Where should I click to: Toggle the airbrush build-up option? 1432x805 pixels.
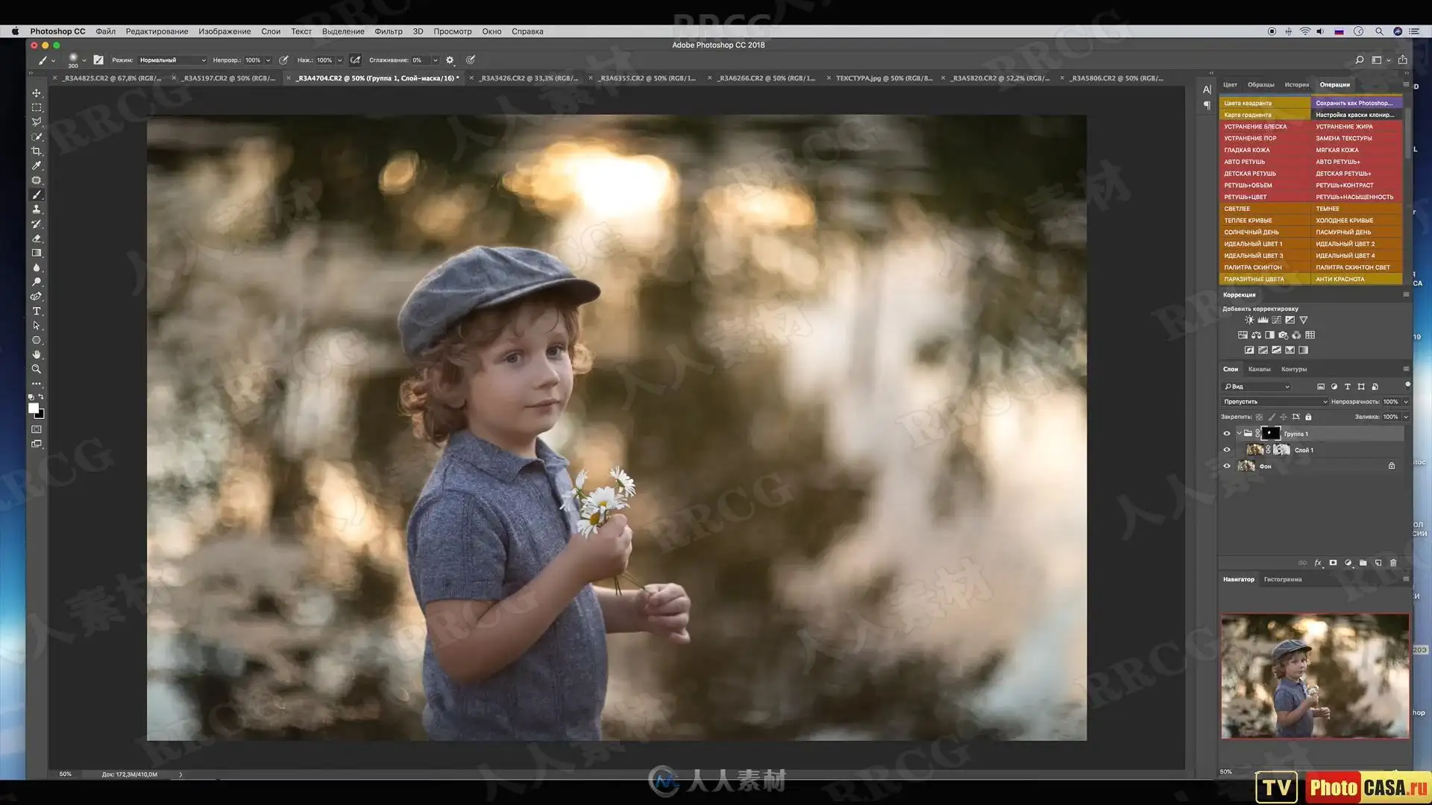356,60
